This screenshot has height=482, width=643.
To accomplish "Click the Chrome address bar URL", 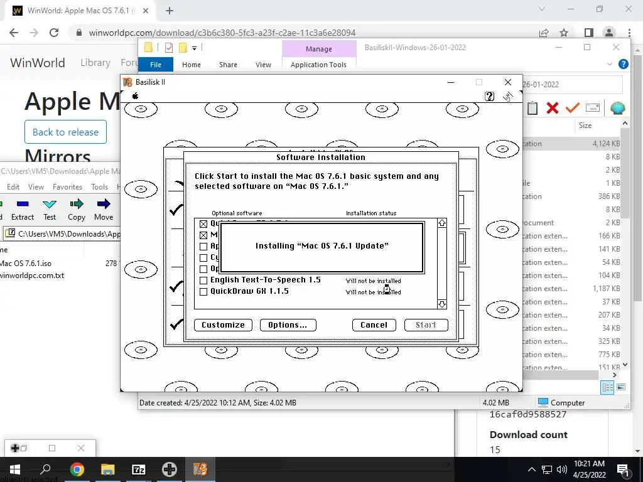I will point(222,33).
